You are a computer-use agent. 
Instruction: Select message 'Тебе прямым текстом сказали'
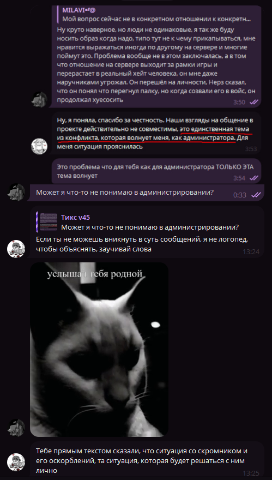pyautogui.click(x=147, y=460)
